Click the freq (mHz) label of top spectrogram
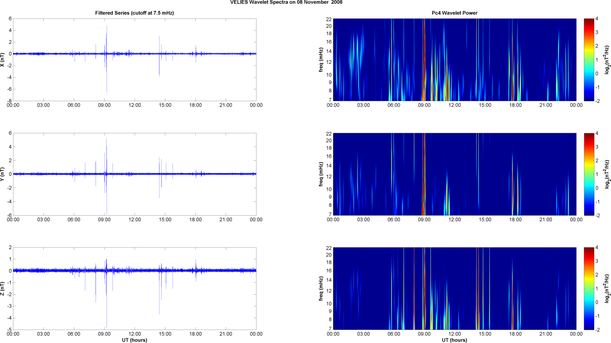 pos(321,60)
